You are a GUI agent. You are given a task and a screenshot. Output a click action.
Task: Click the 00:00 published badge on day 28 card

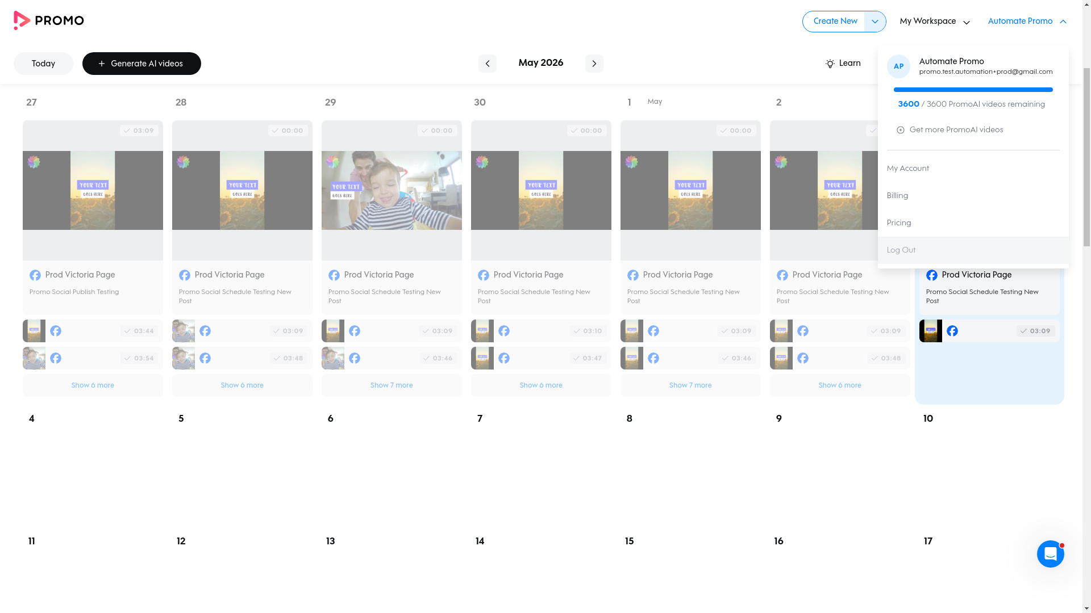click(288, 131)
